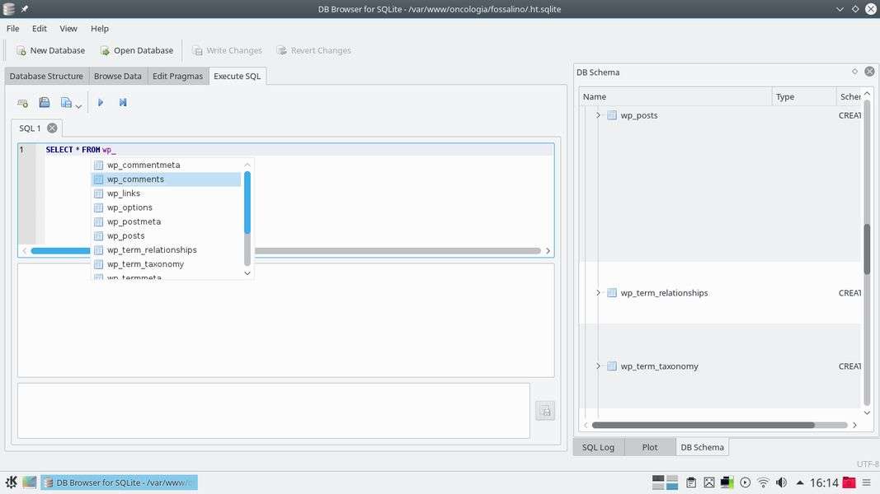Choose wp_options from autocomplete list

(166, 207)
